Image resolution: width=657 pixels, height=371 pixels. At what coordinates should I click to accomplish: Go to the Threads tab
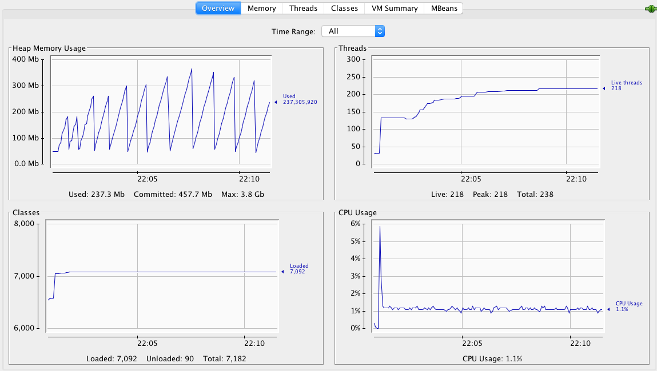tap(303, 8)
